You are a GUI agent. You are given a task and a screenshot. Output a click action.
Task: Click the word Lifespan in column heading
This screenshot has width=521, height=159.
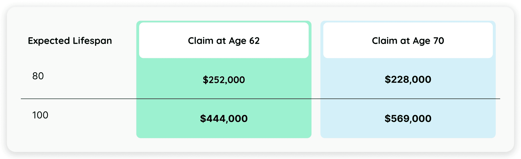coord(92,41)
